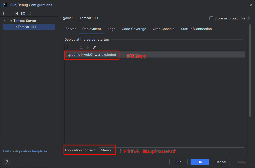This screenshot has height=168, width=255.
Task: Select demo1-web01:war exploded artifact
Action: tap(155, 54)
